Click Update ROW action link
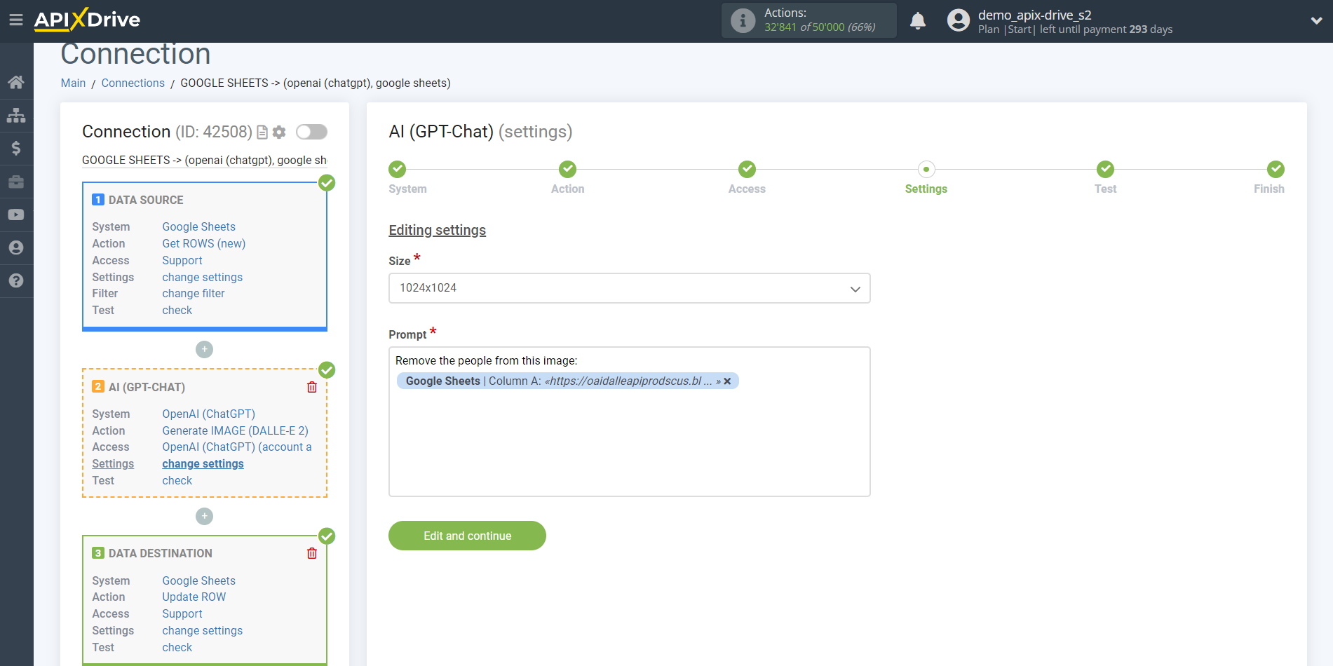 [194, 597]
